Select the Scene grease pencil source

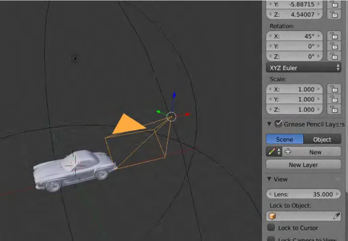[x=284, y=139]
